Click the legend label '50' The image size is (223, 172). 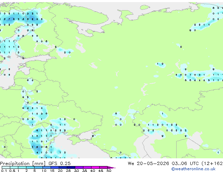[x=109, y=171]
